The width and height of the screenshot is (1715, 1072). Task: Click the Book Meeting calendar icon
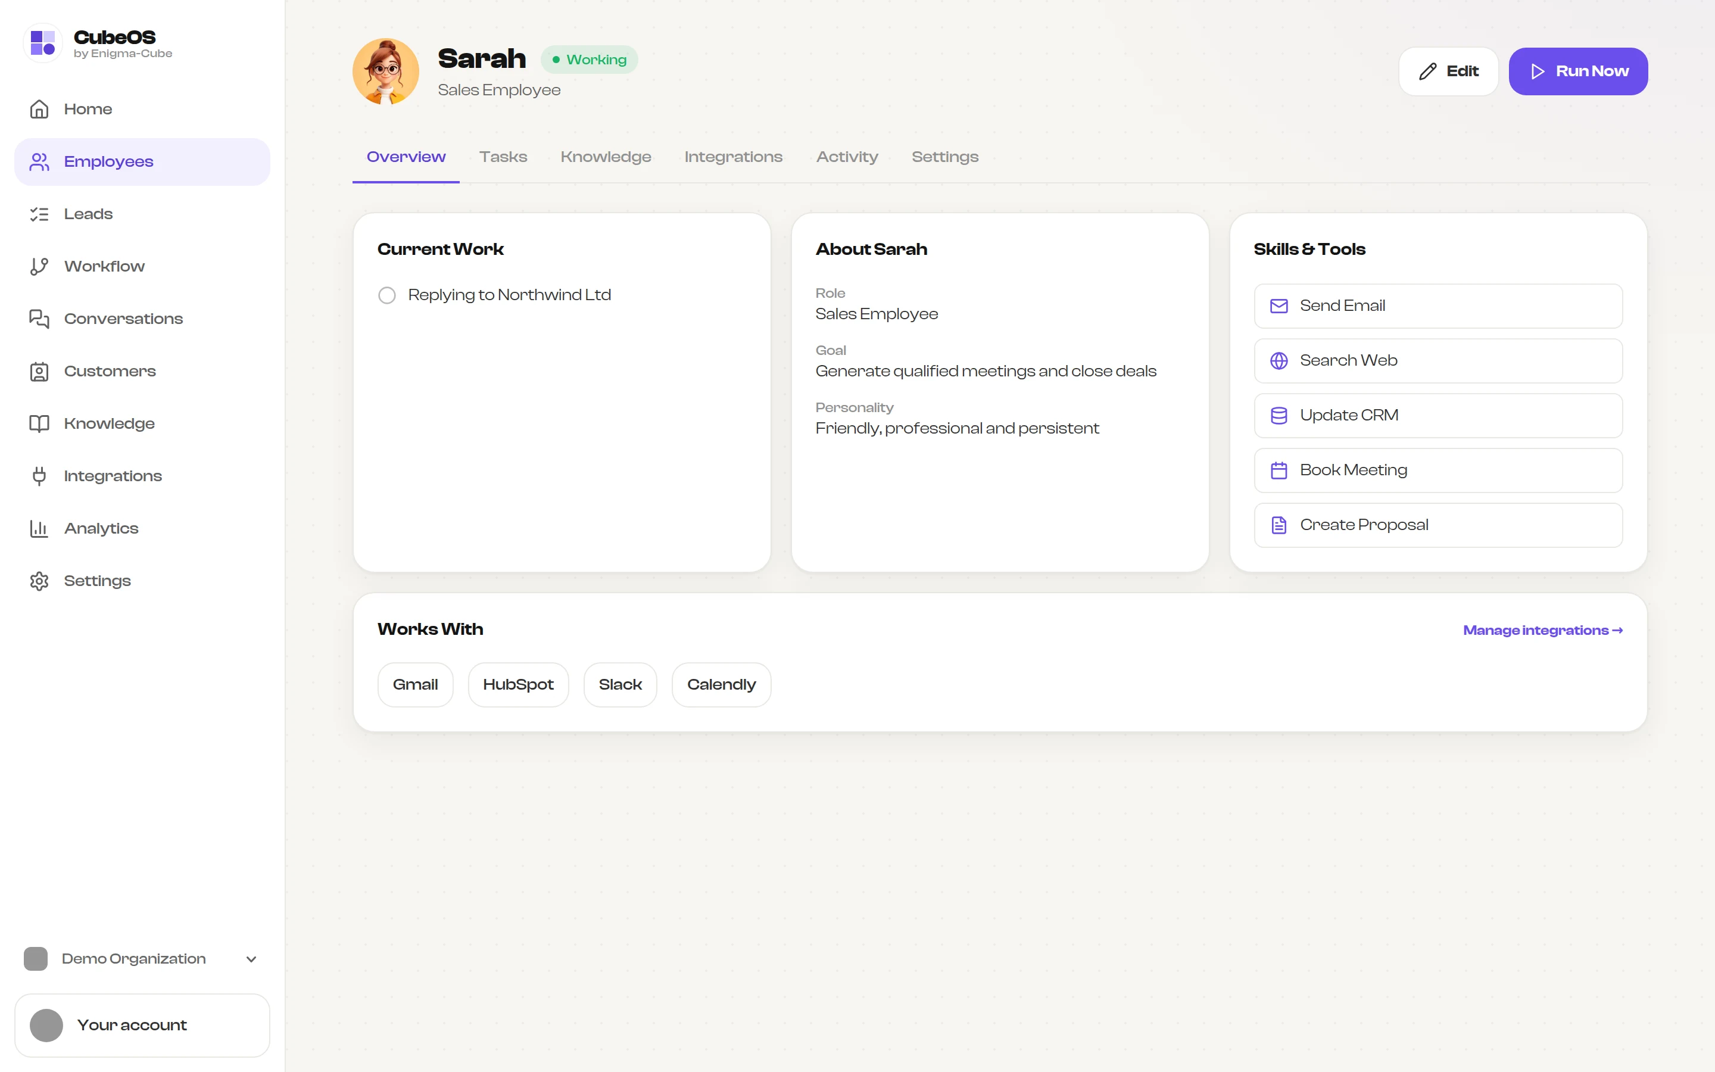pos(1279,470)
